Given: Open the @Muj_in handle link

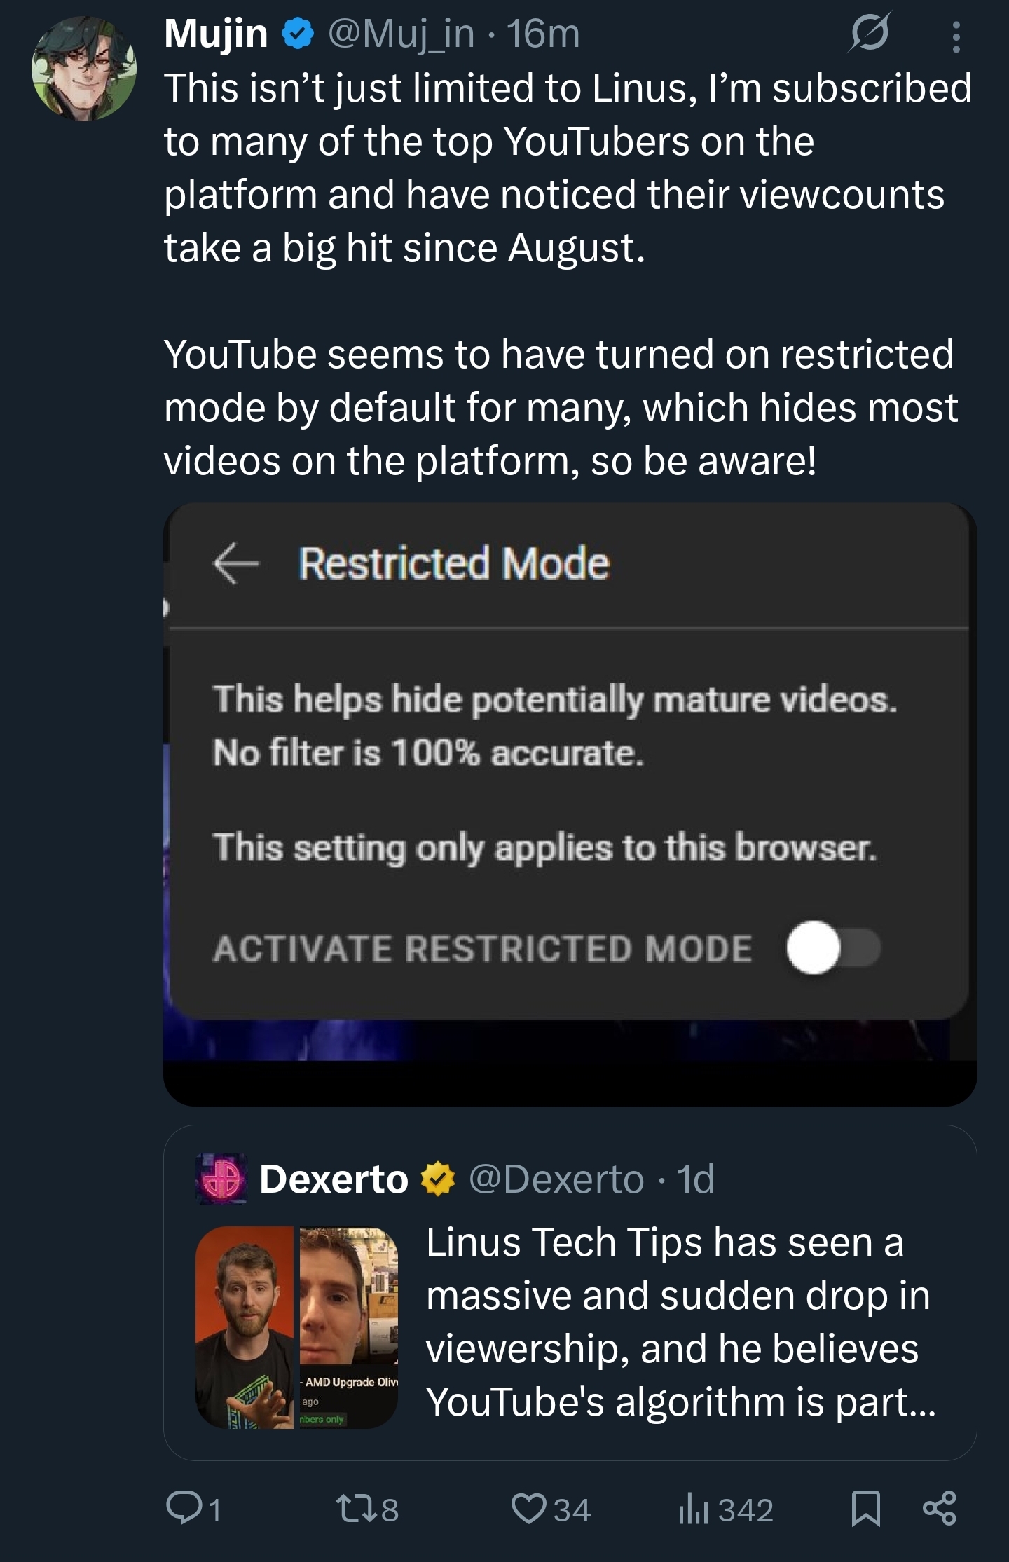Looking at the screenshot, I should (401, 34).
